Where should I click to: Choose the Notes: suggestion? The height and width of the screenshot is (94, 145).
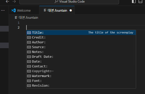click(x=81, y=52)
